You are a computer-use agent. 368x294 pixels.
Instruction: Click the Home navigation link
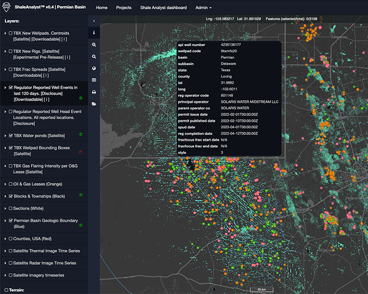[x=101, y=8]
